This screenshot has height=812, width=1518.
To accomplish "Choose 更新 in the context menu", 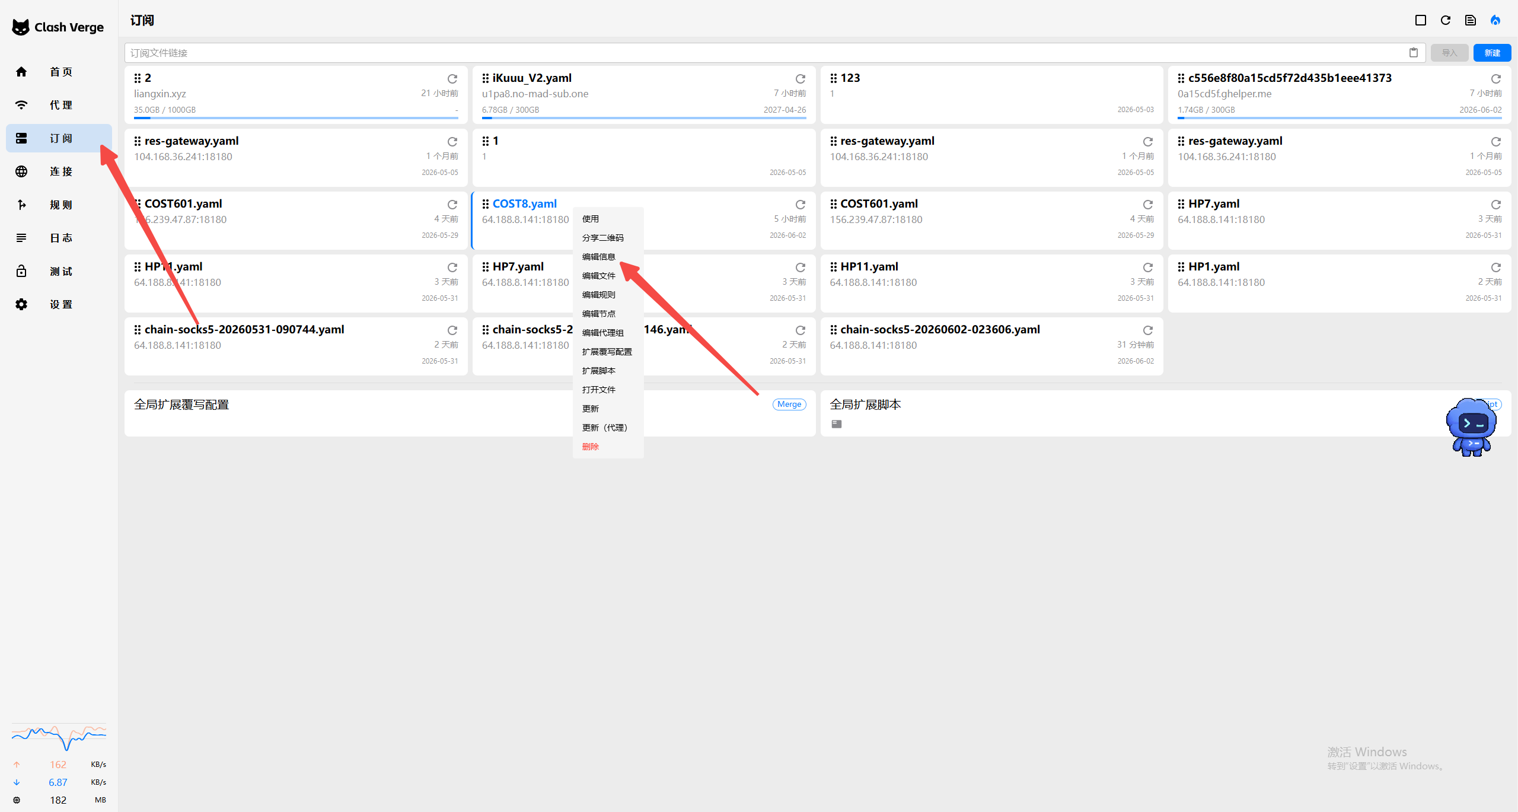I will (608, 409).
